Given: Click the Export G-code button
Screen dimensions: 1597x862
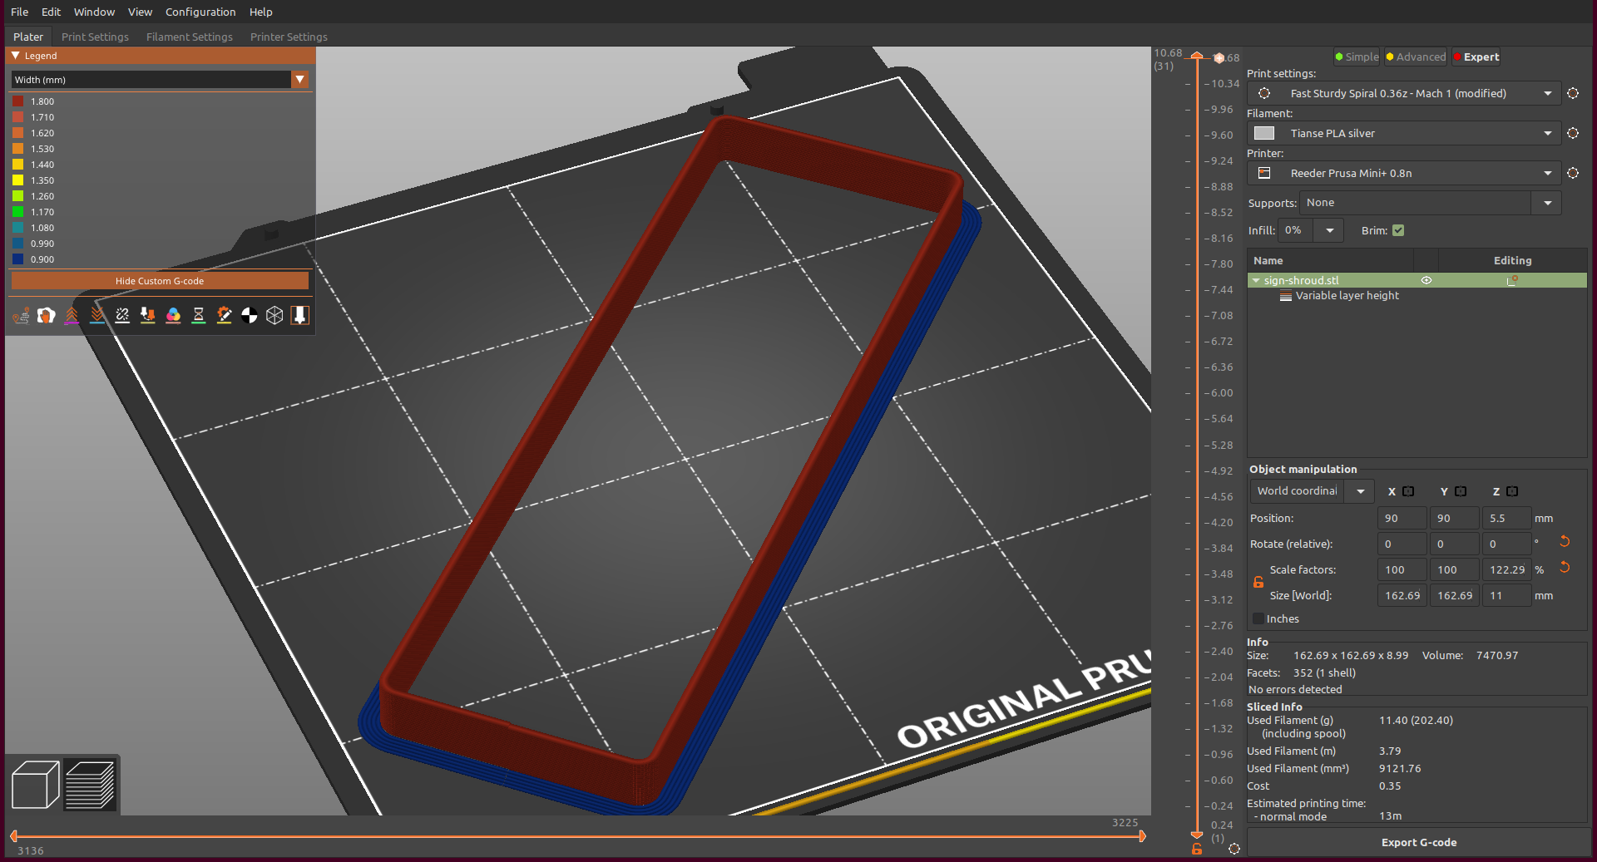Looking at the screenshot, I should click(1418, 842).
